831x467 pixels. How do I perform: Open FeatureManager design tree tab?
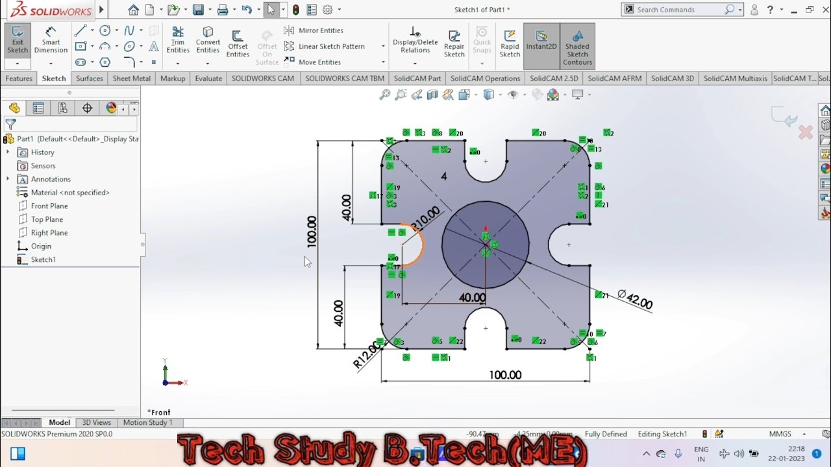click(14, 108)
